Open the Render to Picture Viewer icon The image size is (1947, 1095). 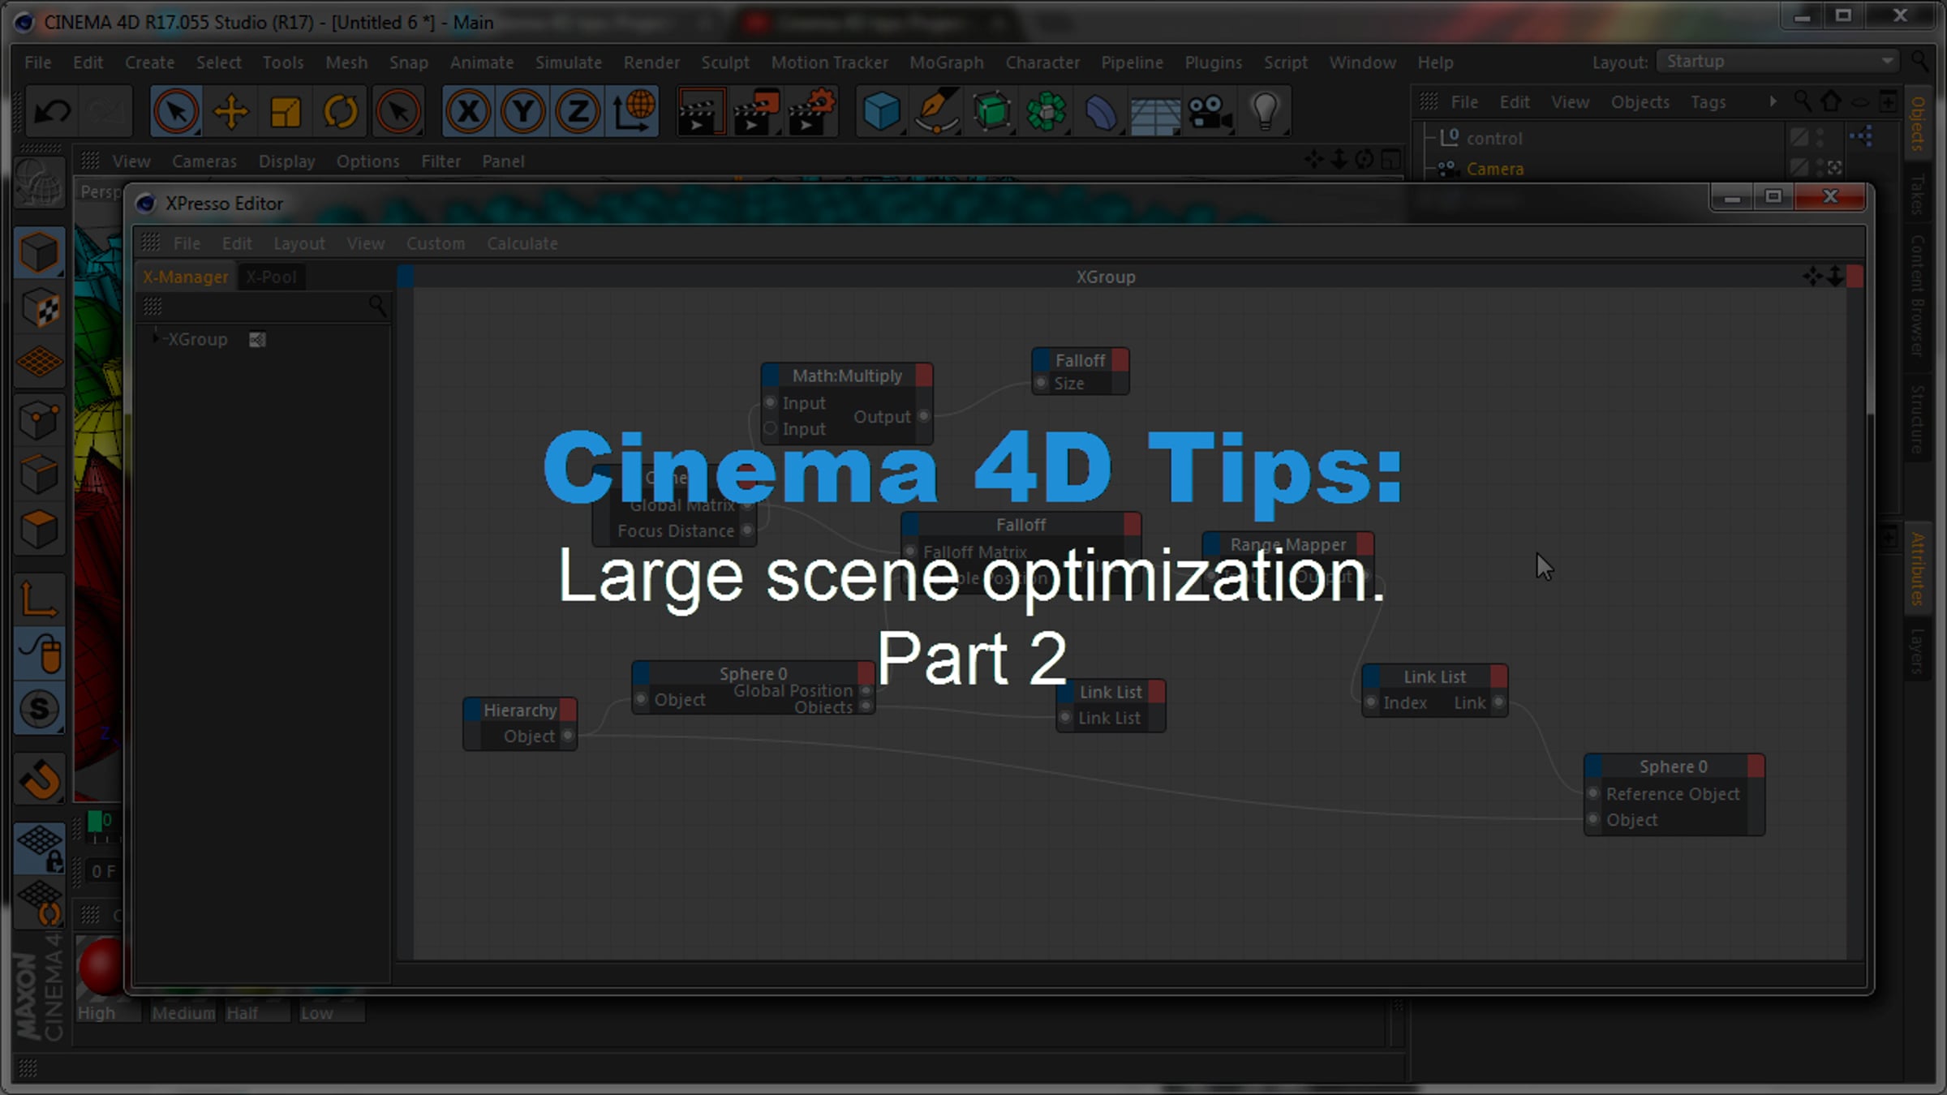(x=756, y=111)
